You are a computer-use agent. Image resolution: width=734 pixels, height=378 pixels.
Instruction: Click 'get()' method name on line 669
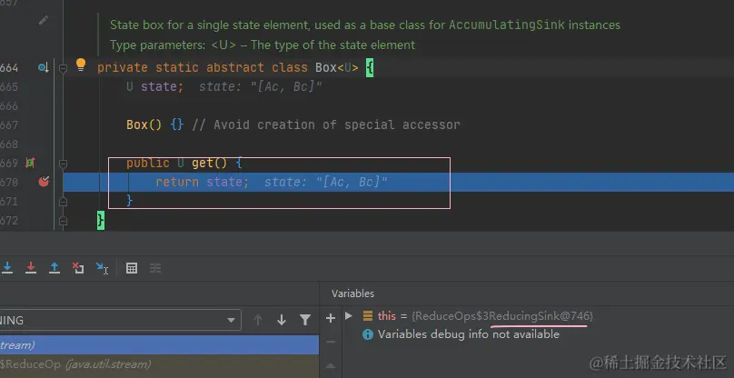209,163
